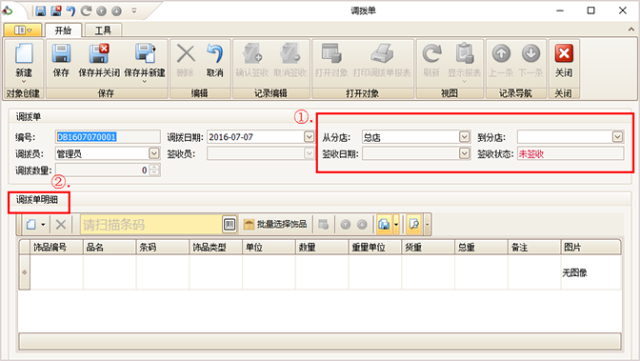
Task: Increase 调拨数量 with spinner up arrow
Action: pos(154,167)
